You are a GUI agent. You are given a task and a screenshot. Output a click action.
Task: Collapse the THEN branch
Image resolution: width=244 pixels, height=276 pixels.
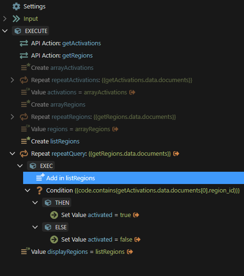[x=35, y=203]
